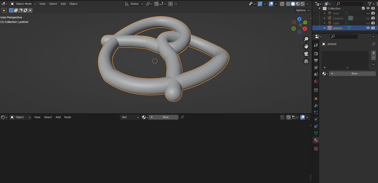The image size is (378, 183).
Task: Open the viewport Select menu
Action: click(x=53, y=4)
